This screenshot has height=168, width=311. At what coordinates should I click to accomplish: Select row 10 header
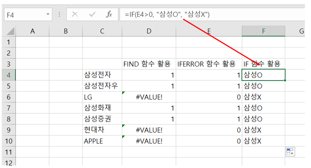pyautogui.click(x=9, y=141)
